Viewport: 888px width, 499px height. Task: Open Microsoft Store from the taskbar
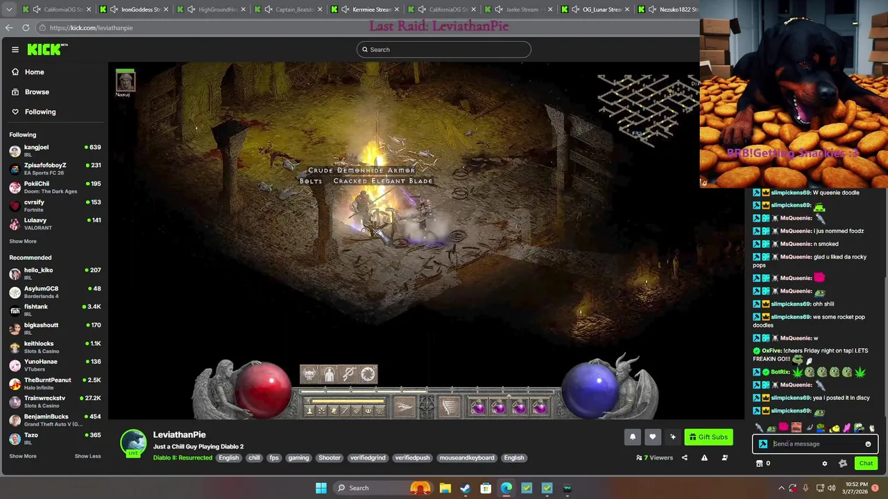(x=486, y=488)
